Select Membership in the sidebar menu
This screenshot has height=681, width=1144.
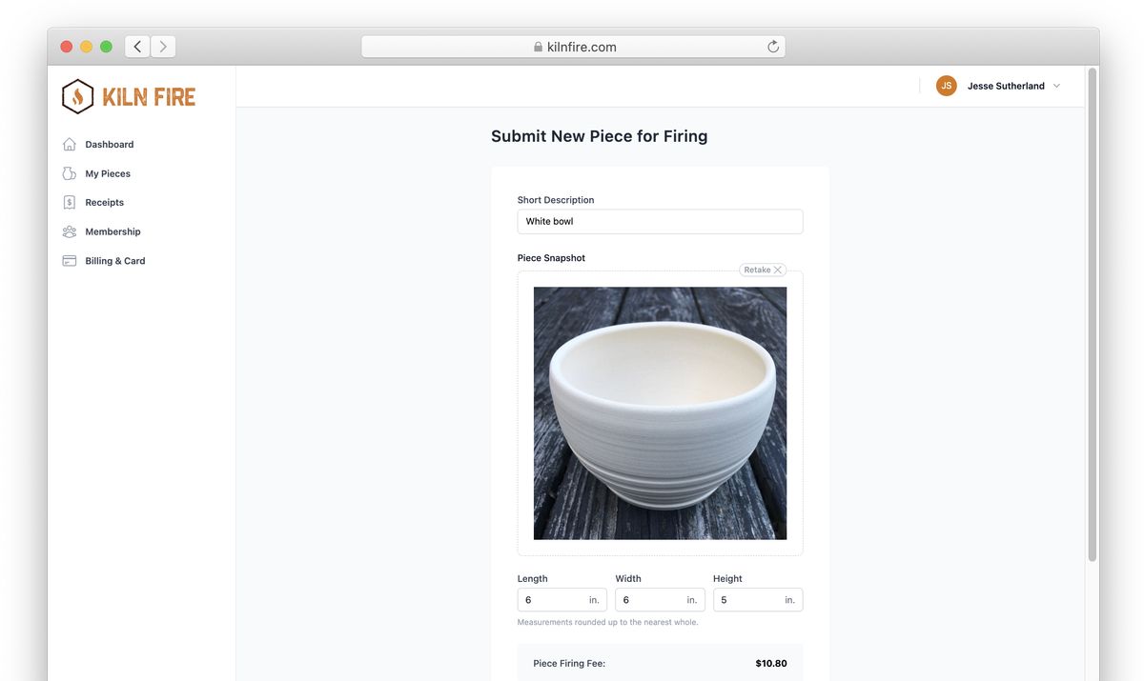(x=112, y=230)
